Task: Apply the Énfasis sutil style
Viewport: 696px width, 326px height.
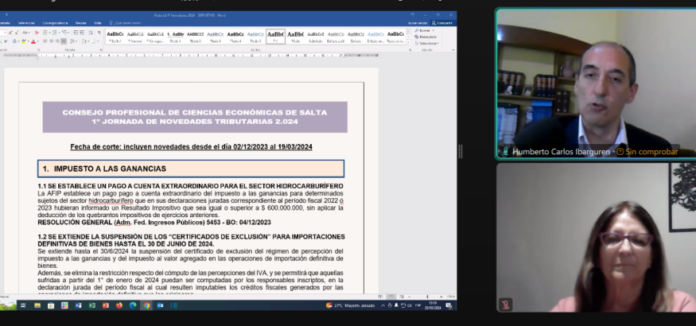Action: point(336,37)
